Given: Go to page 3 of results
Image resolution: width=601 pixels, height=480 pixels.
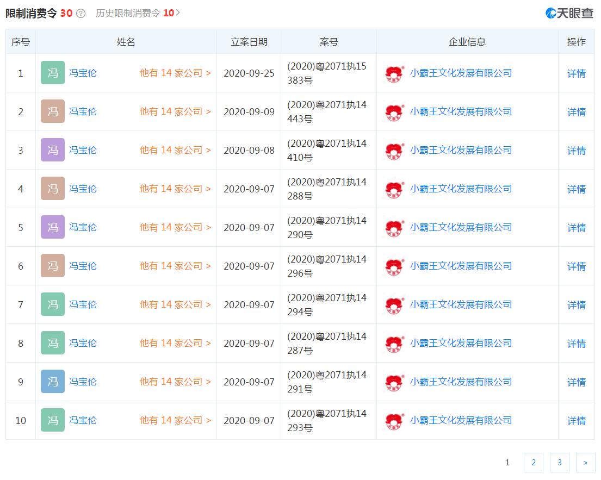Looking at the screenshot, I should (x=560, y=463).
